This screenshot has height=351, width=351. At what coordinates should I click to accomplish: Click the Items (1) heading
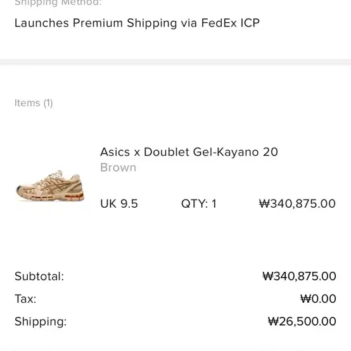tap(34, 103)
